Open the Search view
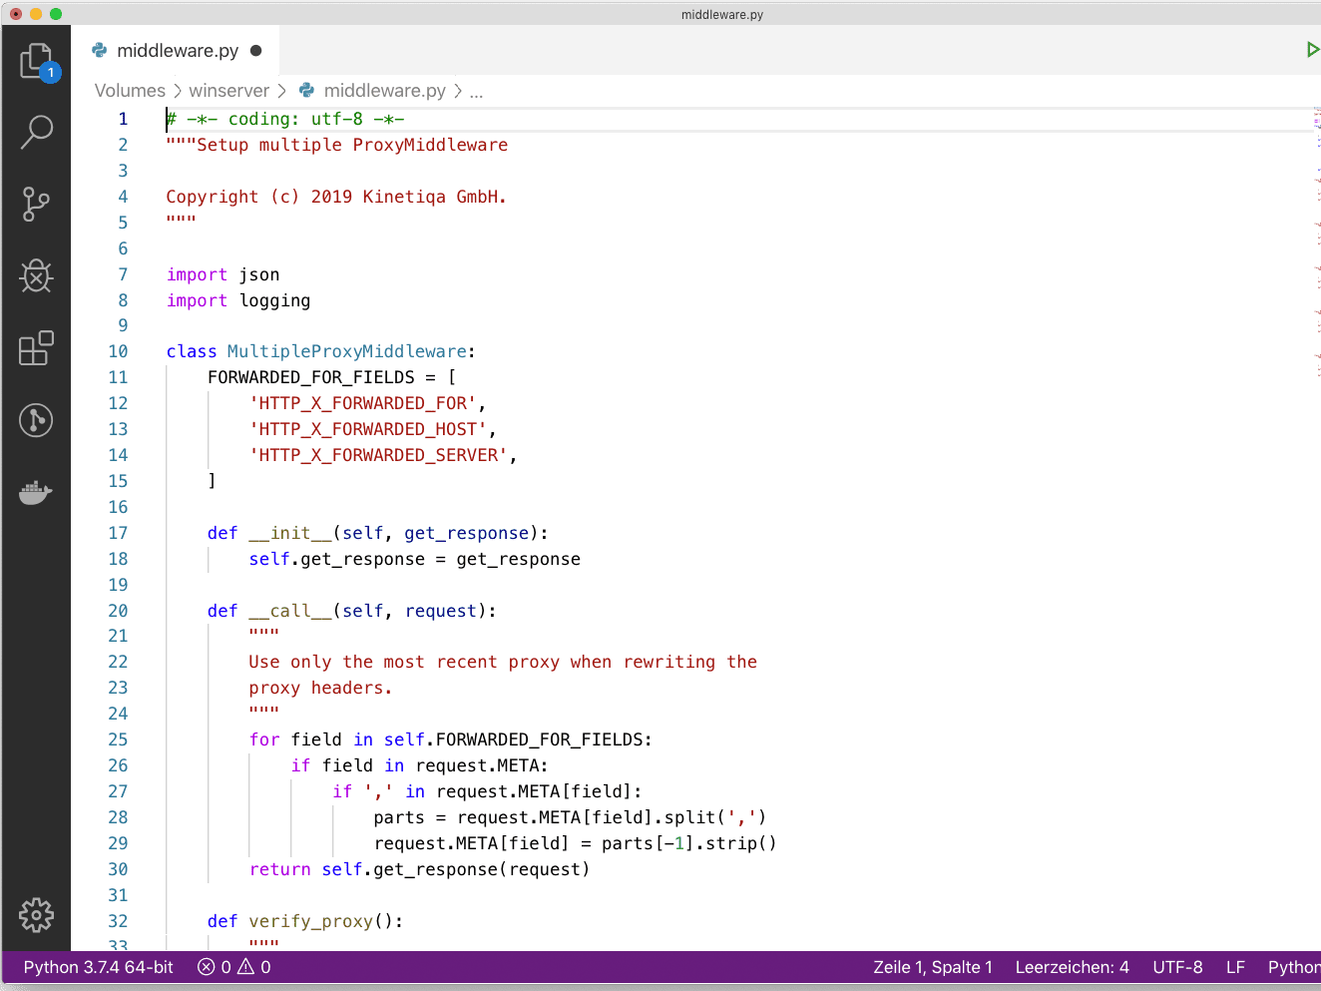1321x991 pixels. point(37,132)
